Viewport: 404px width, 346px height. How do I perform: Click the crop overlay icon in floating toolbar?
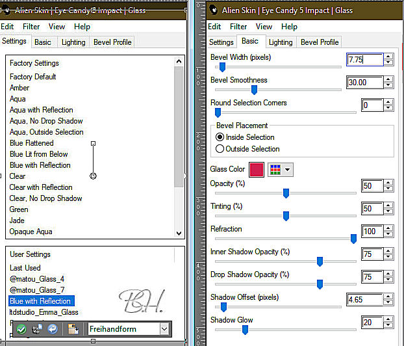37,329
